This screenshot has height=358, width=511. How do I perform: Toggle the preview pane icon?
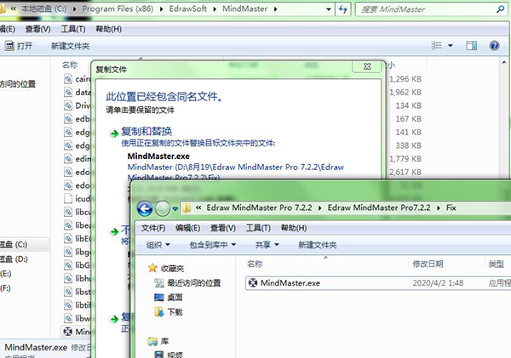[472, 46]
